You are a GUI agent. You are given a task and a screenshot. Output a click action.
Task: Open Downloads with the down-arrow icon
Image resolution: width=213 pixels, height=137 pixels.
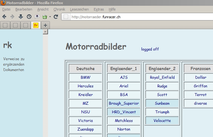(x=21, y=17)
